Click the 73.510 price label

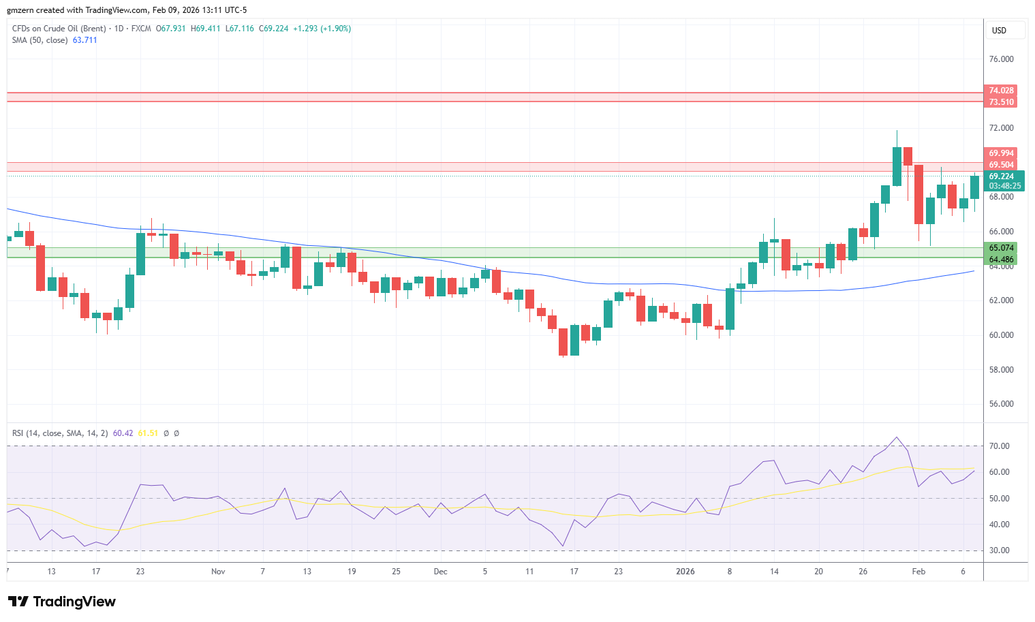coord(1001,102)
